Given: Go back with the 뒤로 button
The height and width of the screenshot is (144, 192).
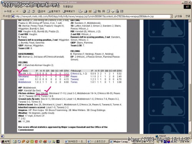Looking at the screenshot, I should [x=8, y=12].
